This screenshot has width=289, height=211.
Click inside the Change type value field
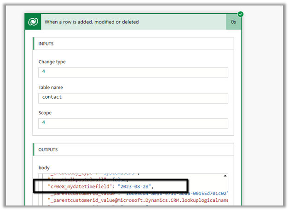133,72
